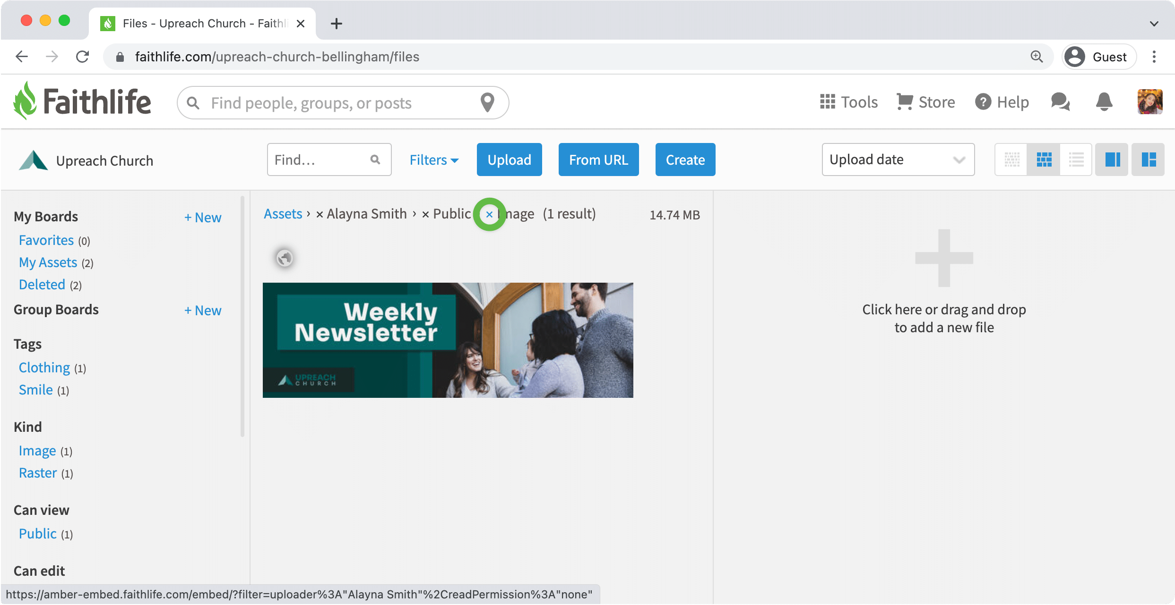Click the From URL button
Screen dimensions: 1175x605
click(598, 160)
